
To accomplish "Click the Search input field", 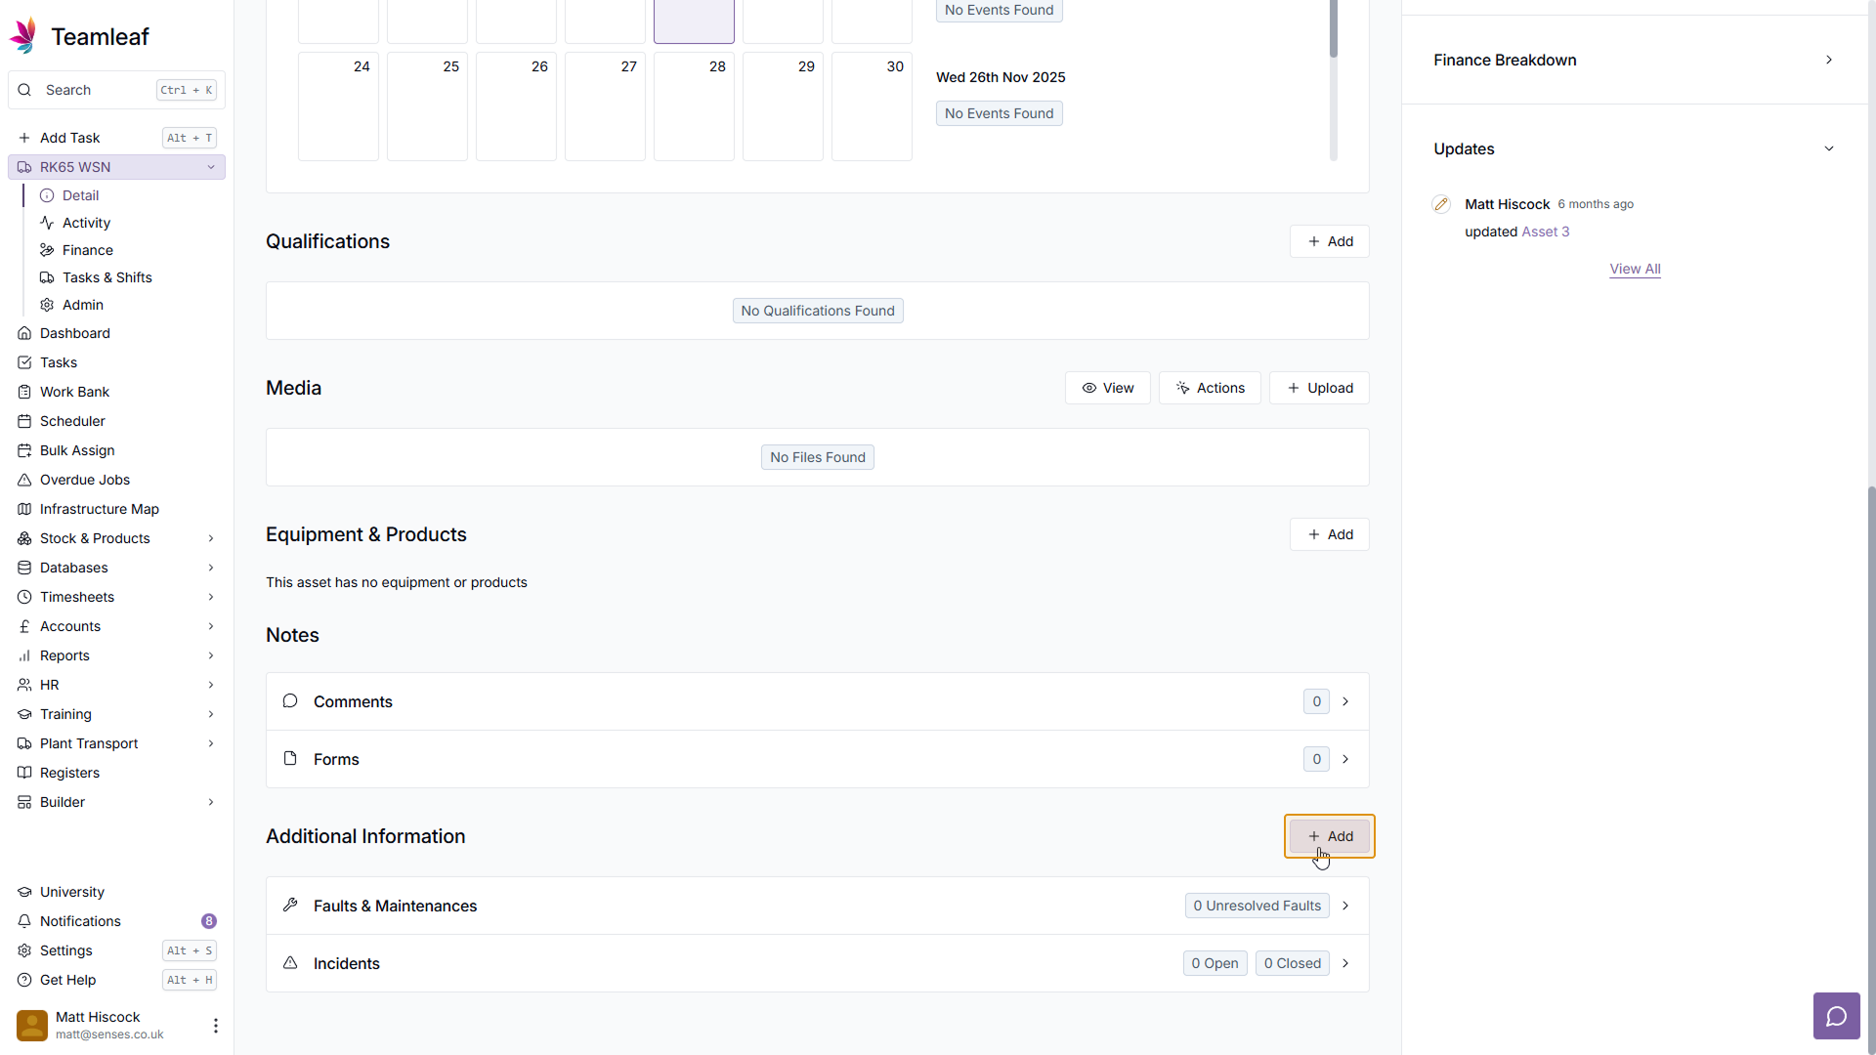I will coord(98,90).
